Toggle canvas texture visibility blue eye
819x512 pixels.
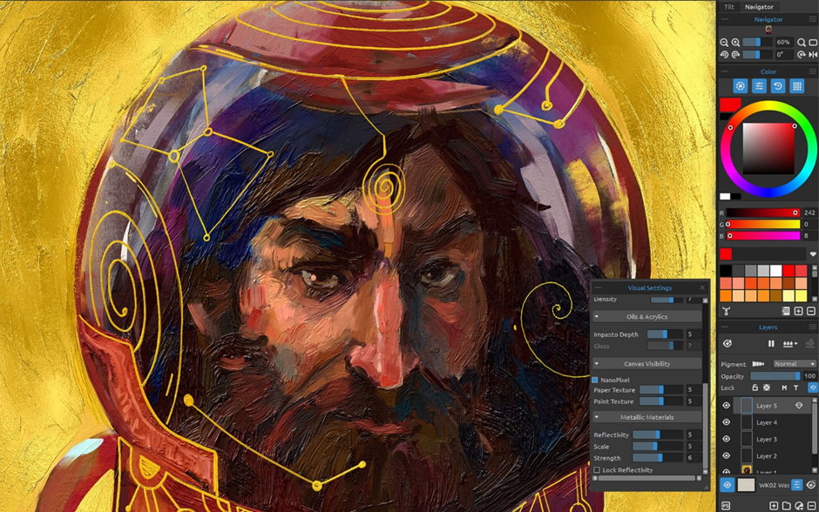727,485
